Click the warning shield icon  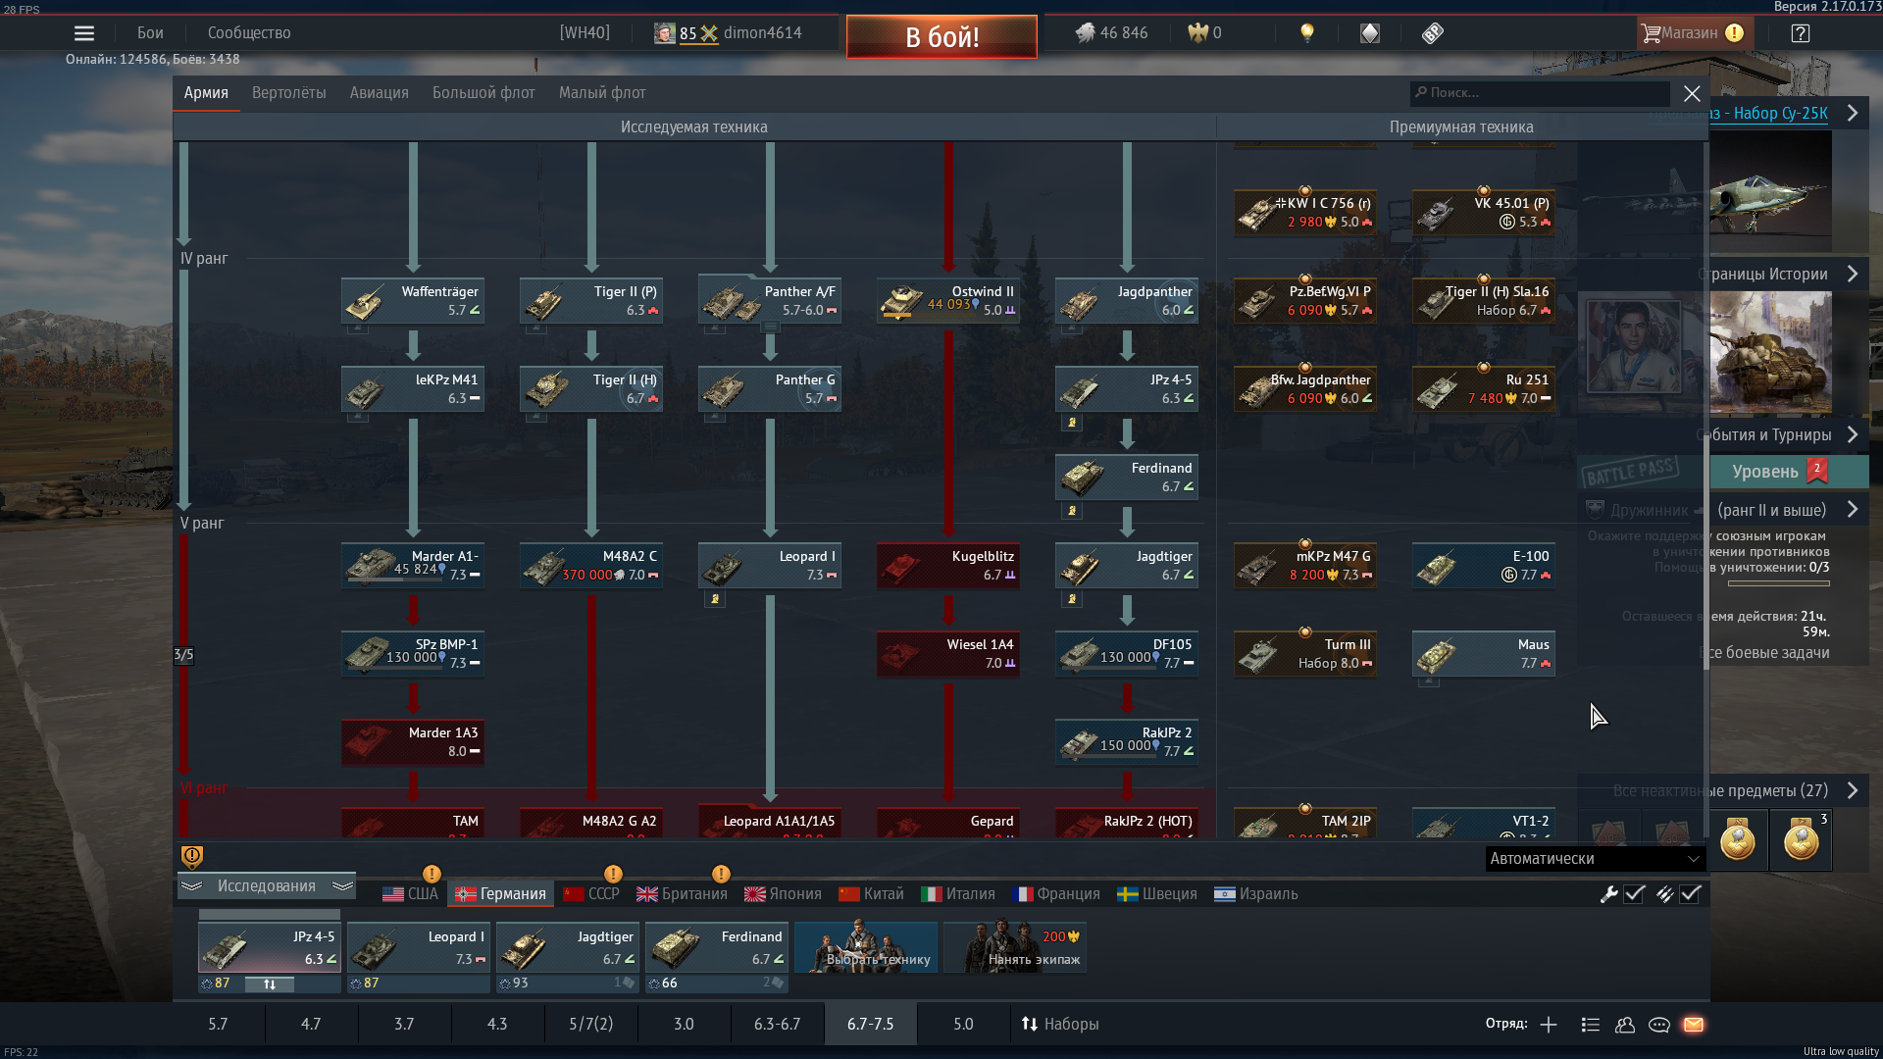point(192,857)
